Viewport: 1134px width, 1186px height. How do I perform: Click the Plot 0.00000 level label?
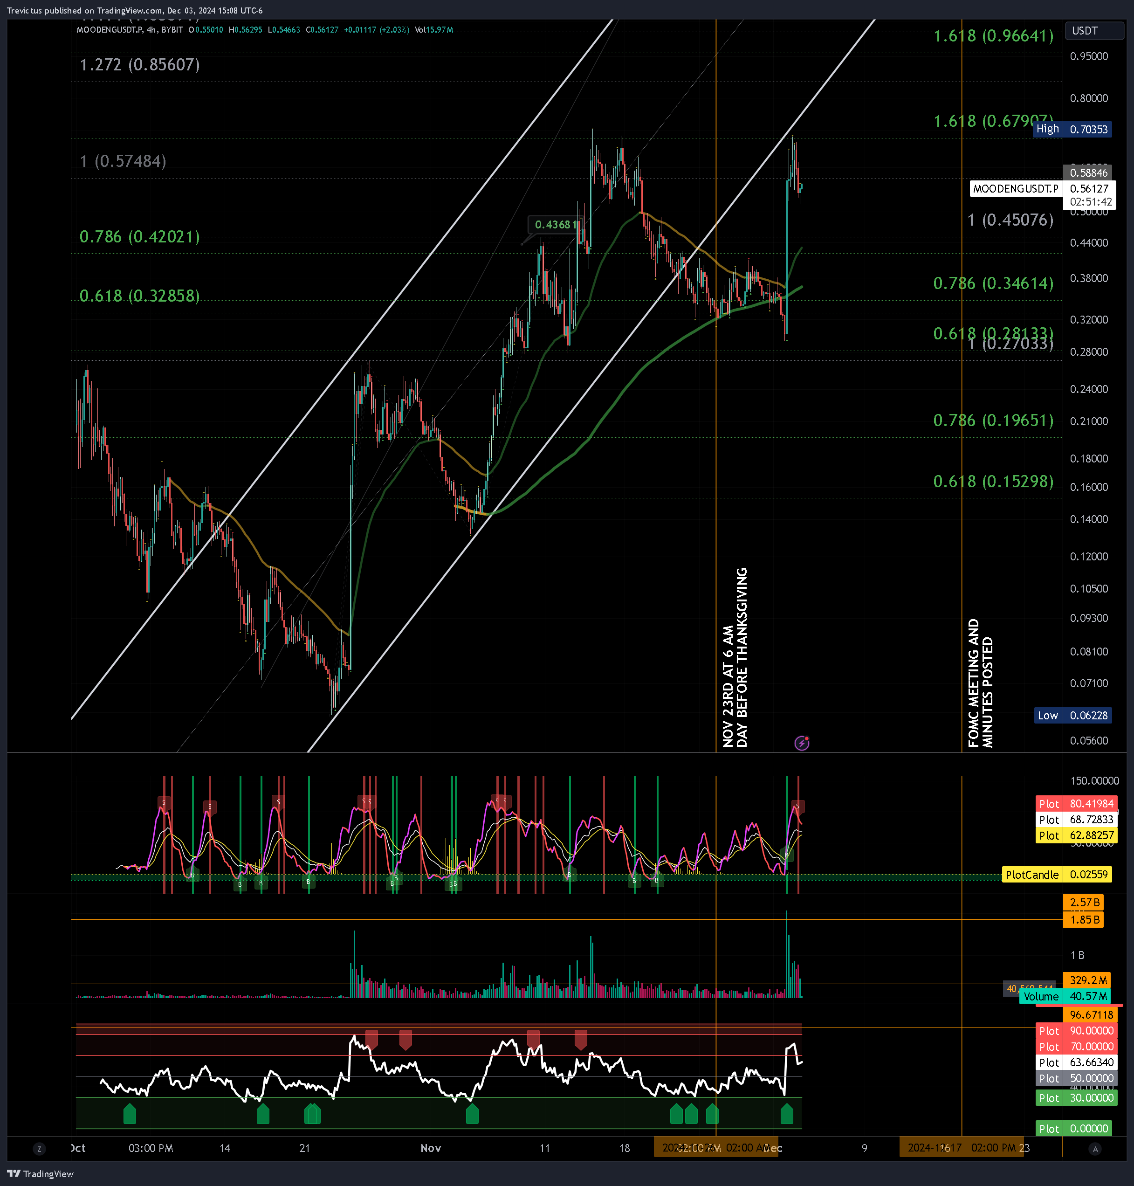[1073, 1129]
